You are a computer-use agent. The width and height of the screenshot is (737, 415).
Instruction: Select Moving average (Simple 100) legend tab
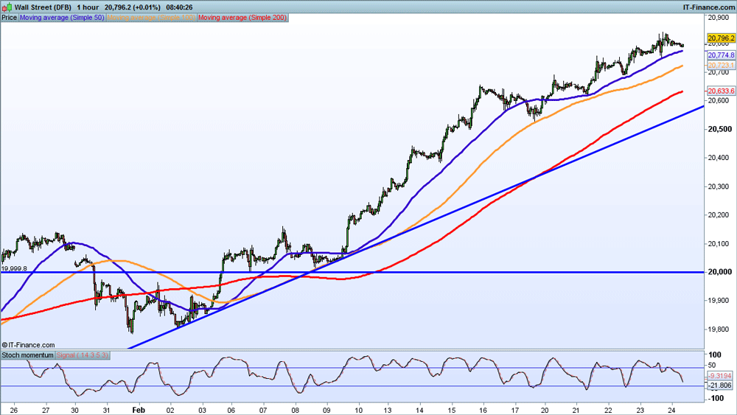[x=151, y=18]
